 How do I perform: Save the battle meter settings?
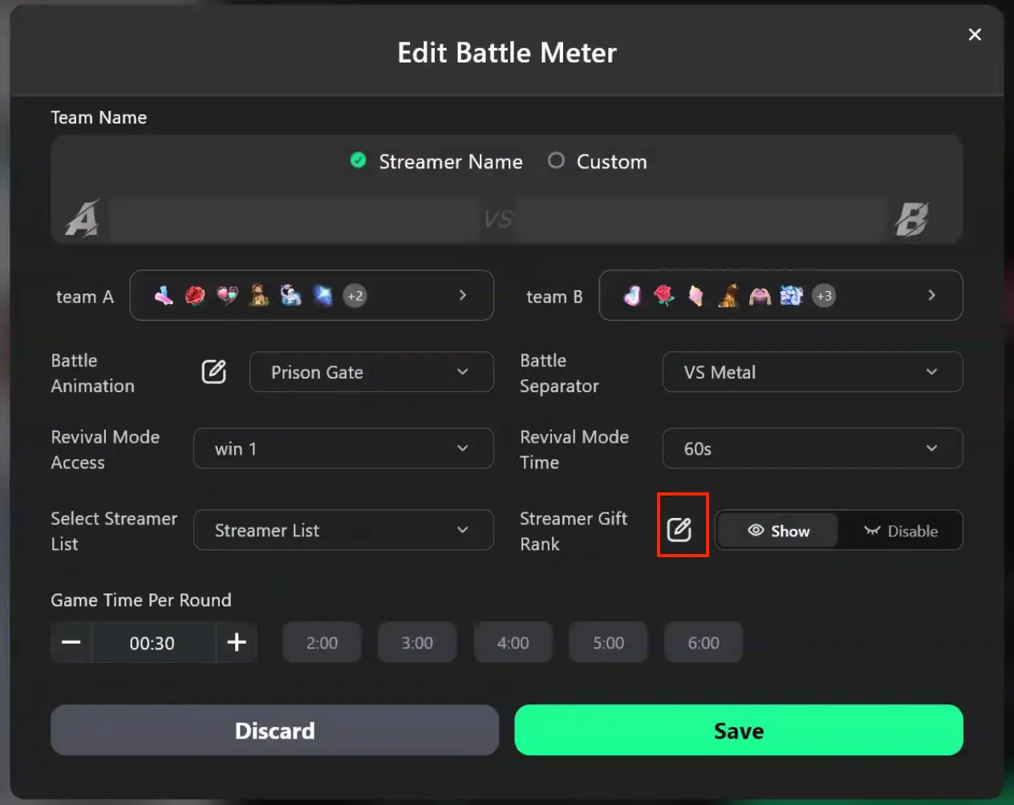coord(738,730)
